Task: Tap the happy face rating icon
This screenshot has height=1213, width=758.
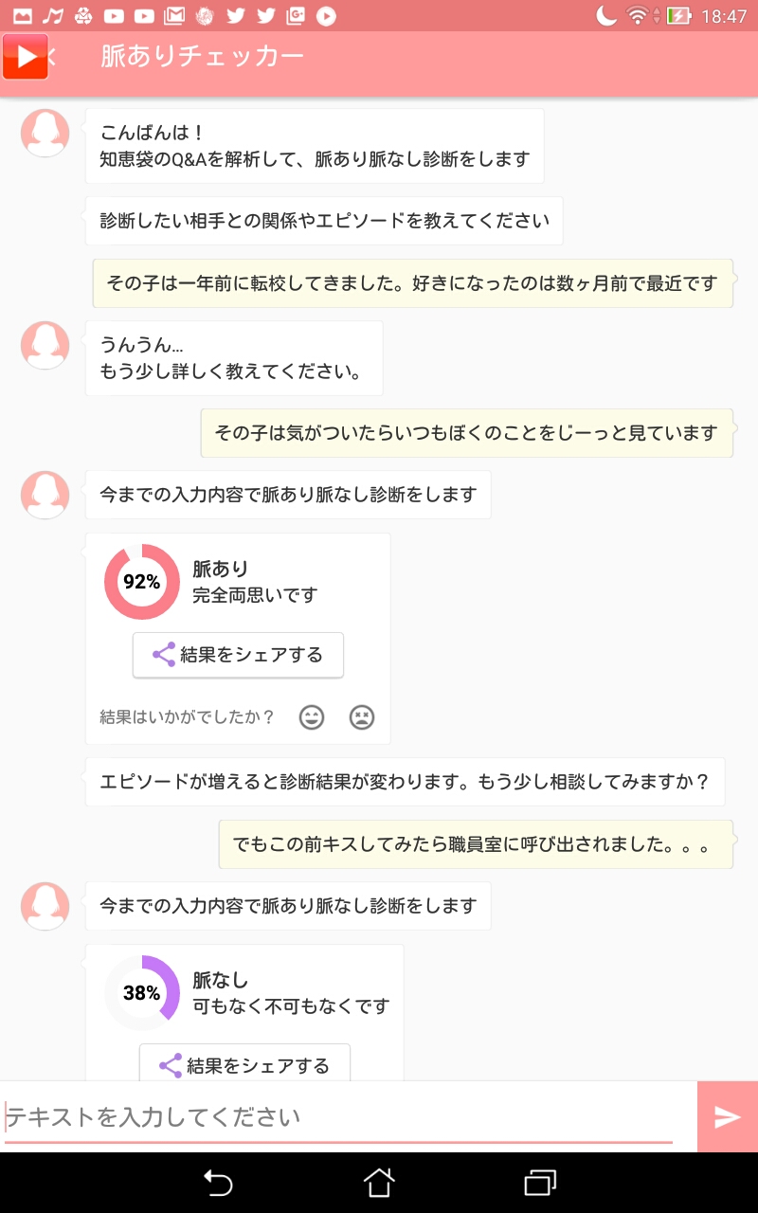Action: (x=312, y=717)
